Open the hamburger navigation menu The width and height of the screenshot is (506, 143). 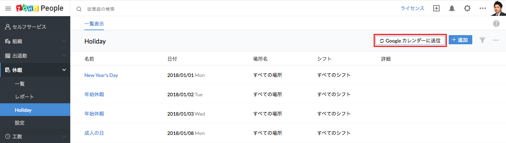[8, 8]
